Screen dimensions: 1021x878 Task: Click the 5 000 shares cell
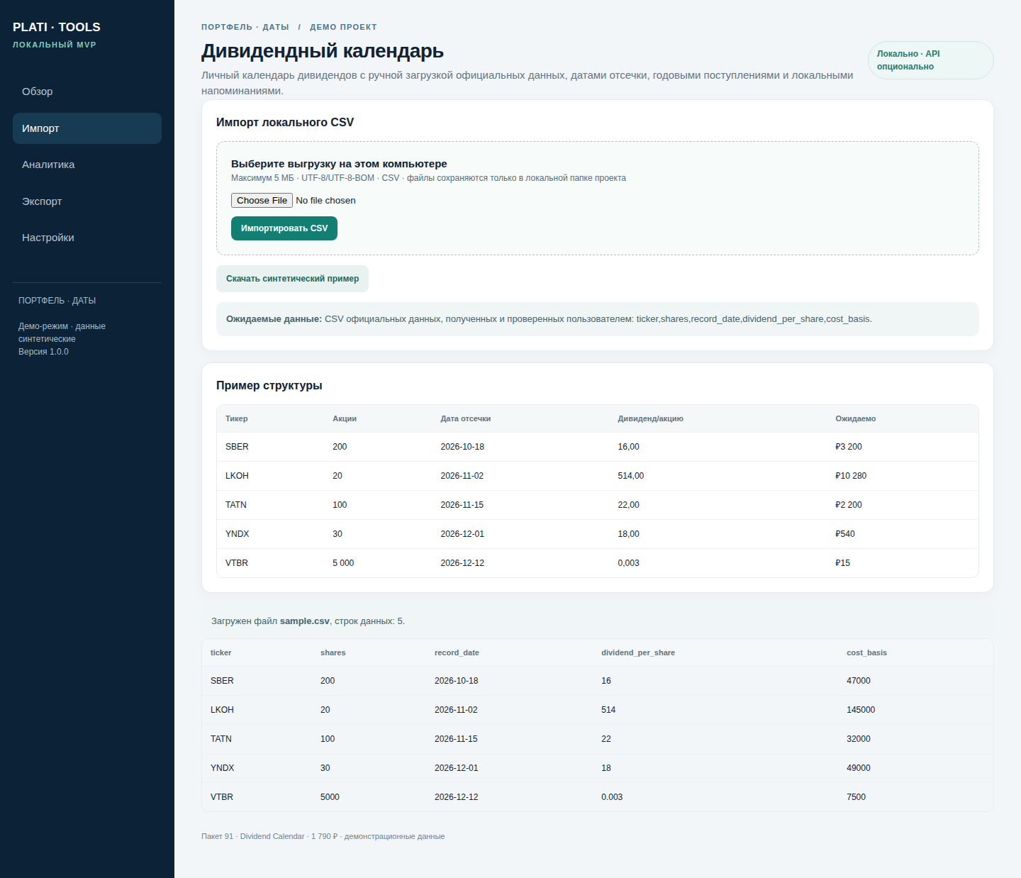(x=343, y=563)
